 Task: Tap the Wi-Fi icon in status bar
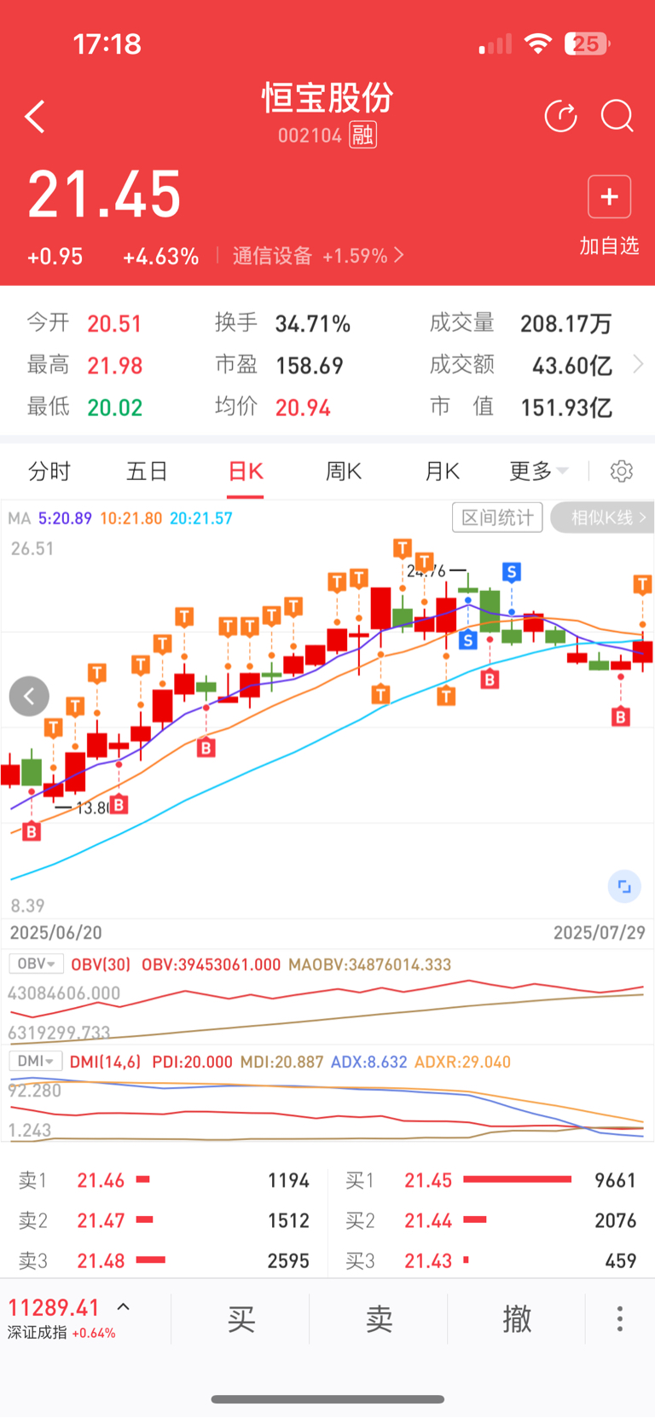[x=538, y=43]
